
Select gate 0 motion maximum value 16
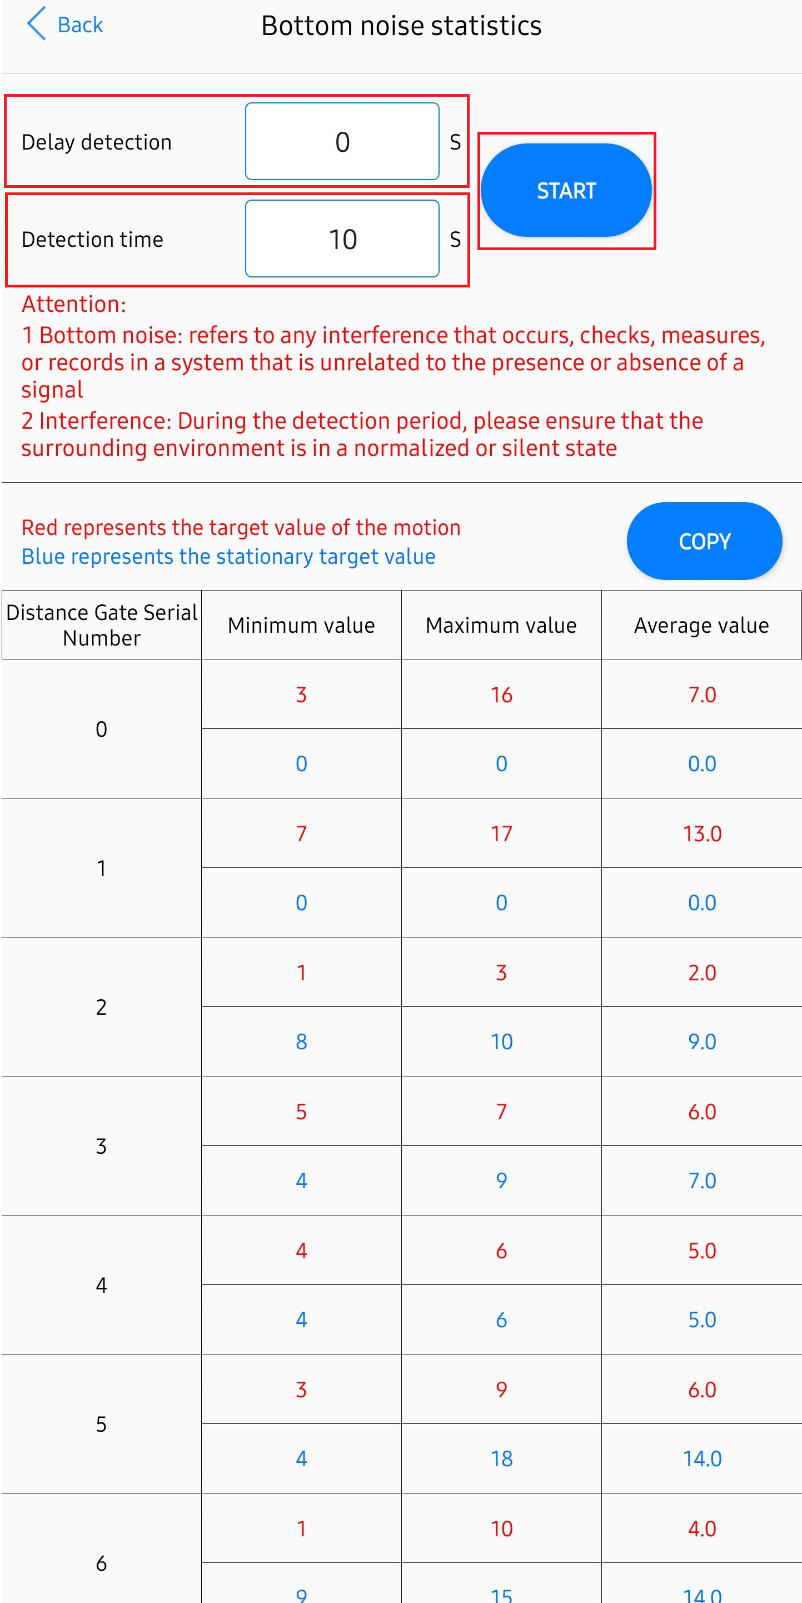coord(501,694)
